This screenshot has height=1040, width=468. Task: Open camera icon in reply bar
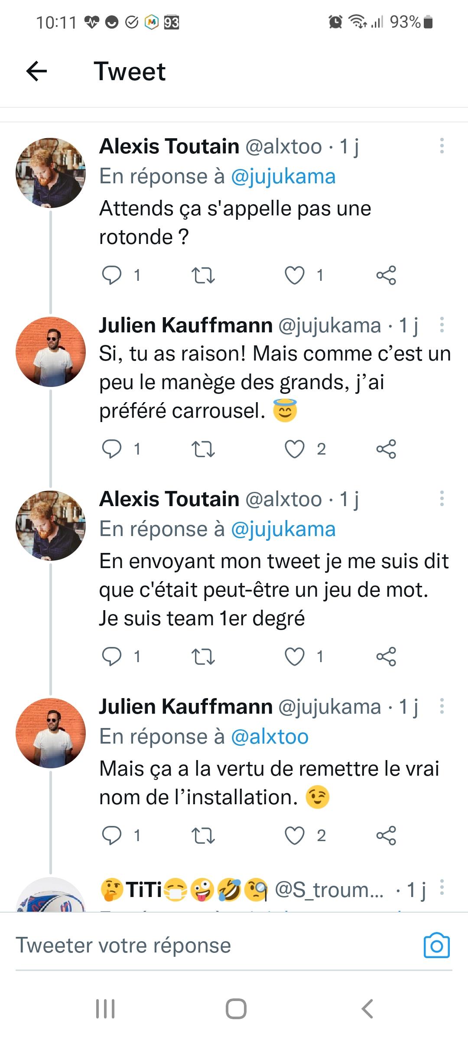pyautogui.click(x=436, y=946)
